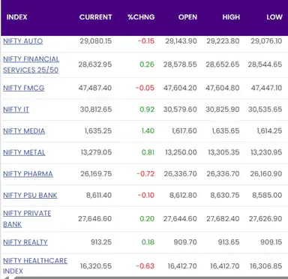Select NIFTY METAL open value 13,250.00
The image size is (288, 279).
click(x=181, y=152)
